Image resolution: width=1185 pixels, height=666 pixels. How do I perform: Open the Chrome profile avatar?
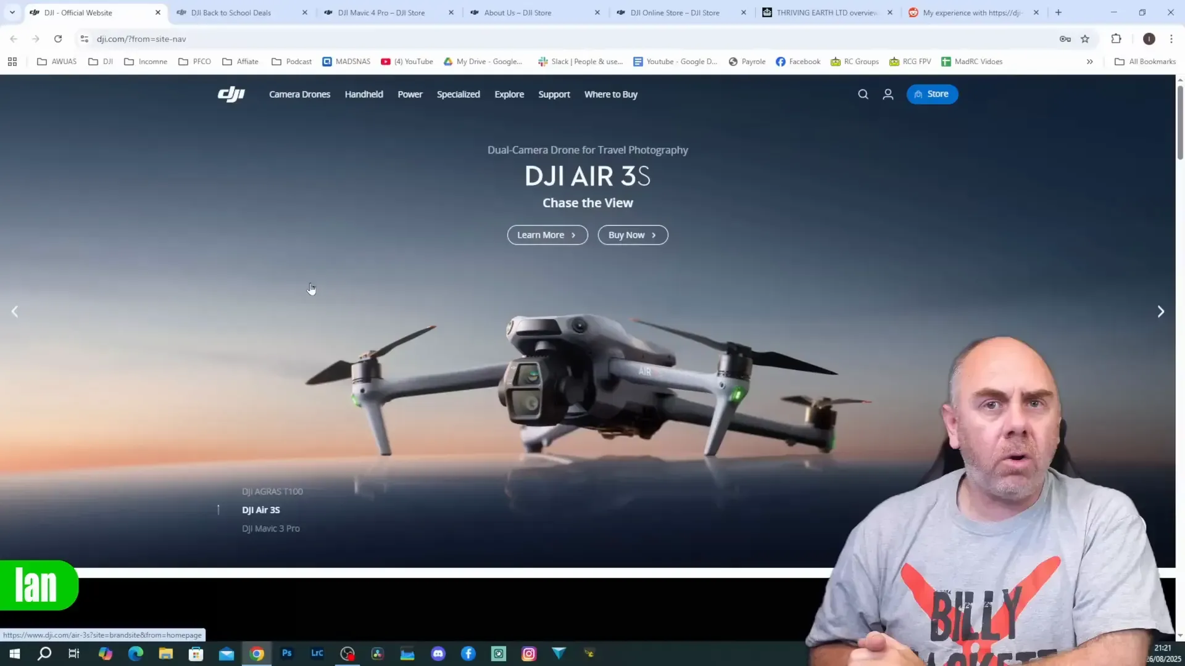point(1149,39)
